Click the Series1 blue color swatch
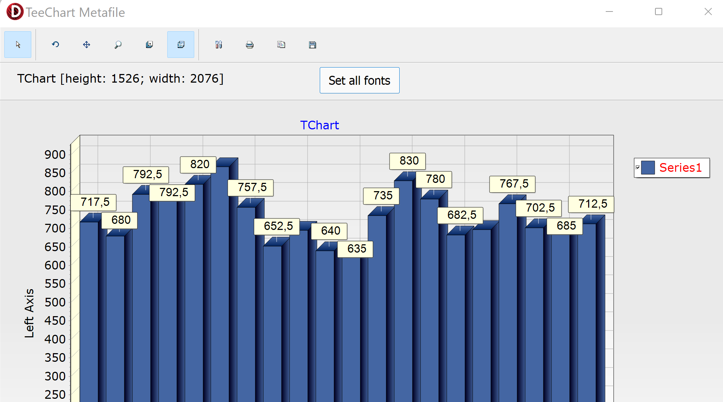 (648, 167)
